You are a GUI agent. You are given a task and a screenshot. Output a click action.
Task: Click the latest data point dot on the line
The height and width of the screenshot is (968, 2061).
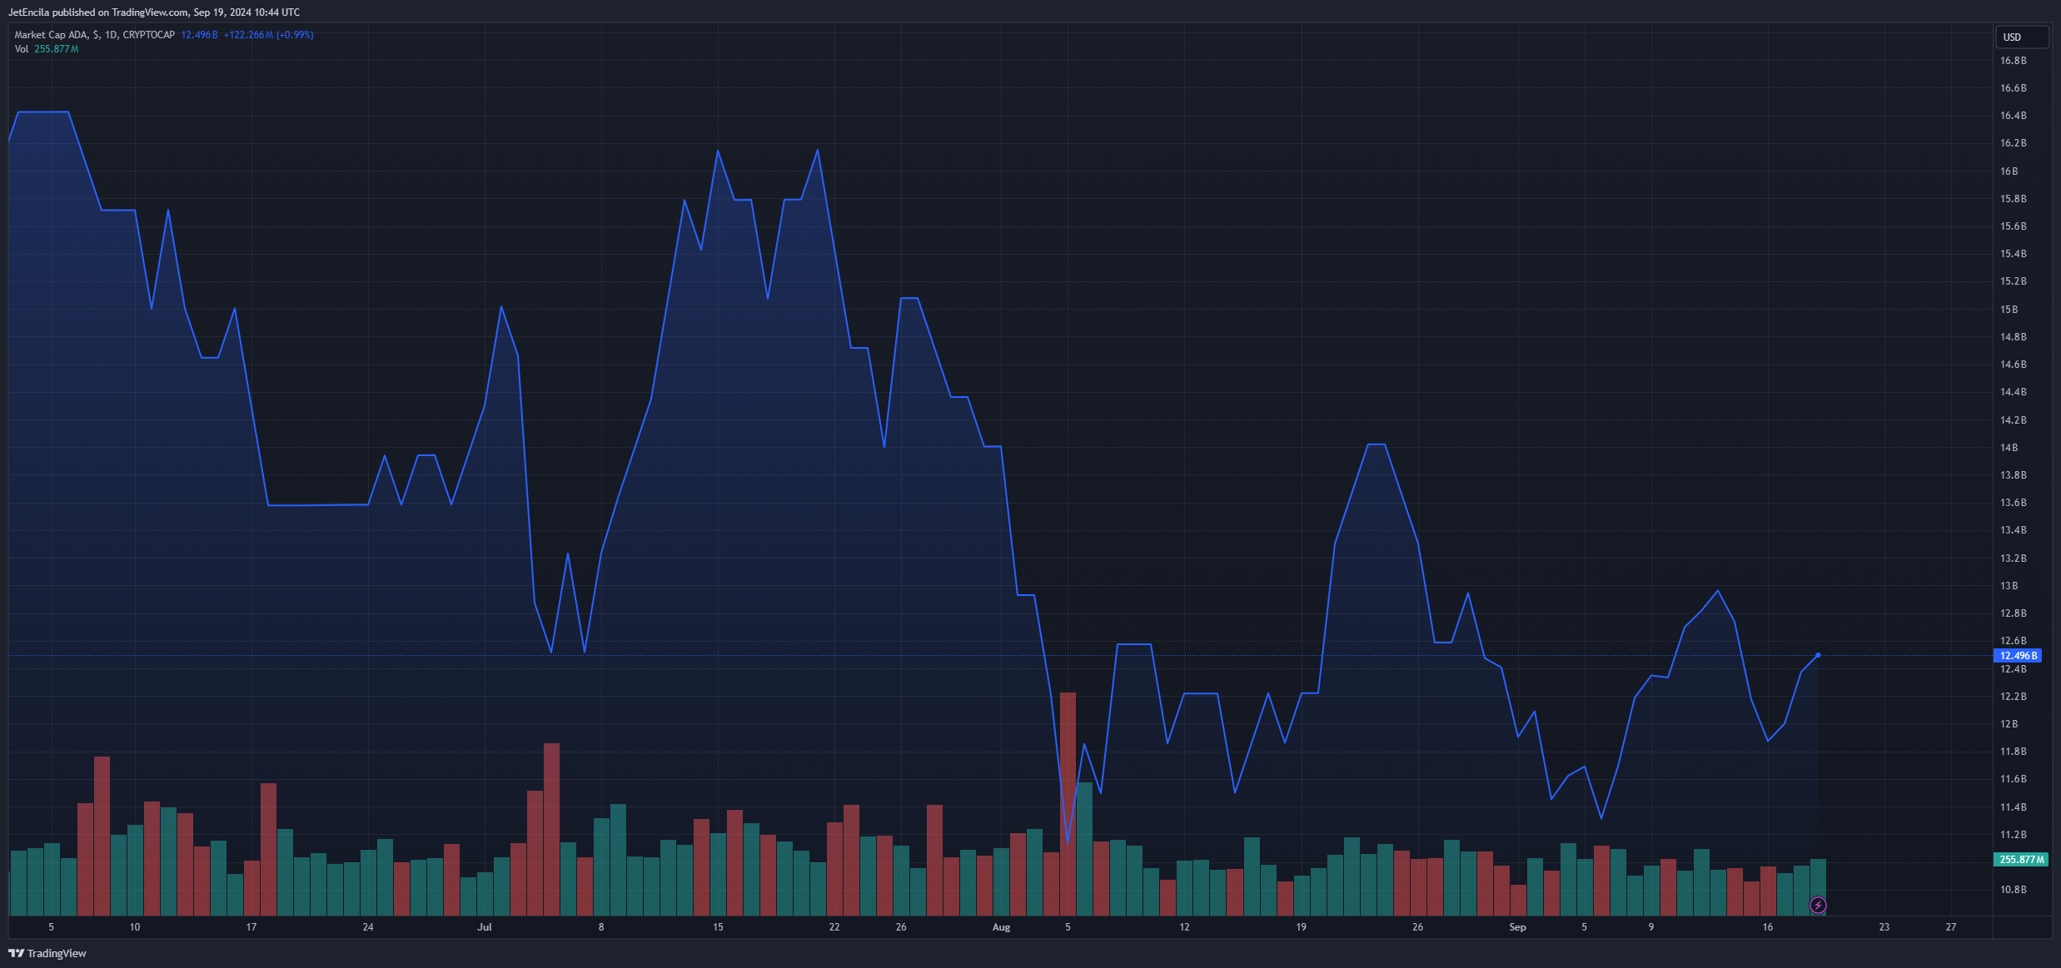pos(1818,655)
